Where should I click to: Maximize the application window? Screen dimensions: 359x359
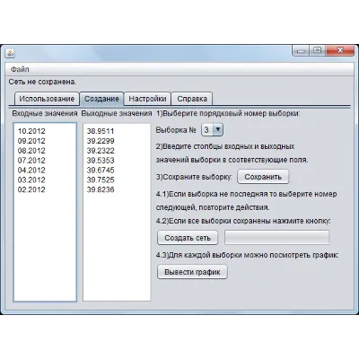318,50
